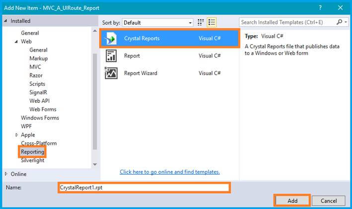Close the Add New Item dialog
Screen dimensions: 352x209
click(340, 7)
